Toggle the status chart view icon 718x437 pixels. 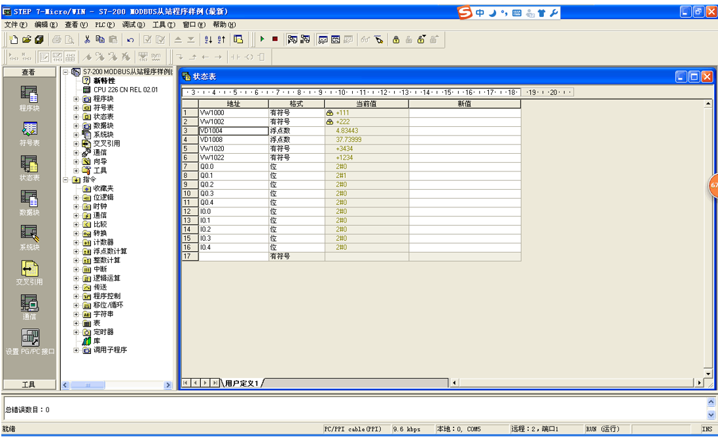click(323, 39)
